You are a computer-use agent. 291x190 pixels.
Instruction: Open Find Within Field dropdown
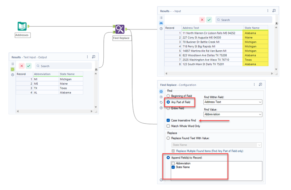tap(233, 102)
